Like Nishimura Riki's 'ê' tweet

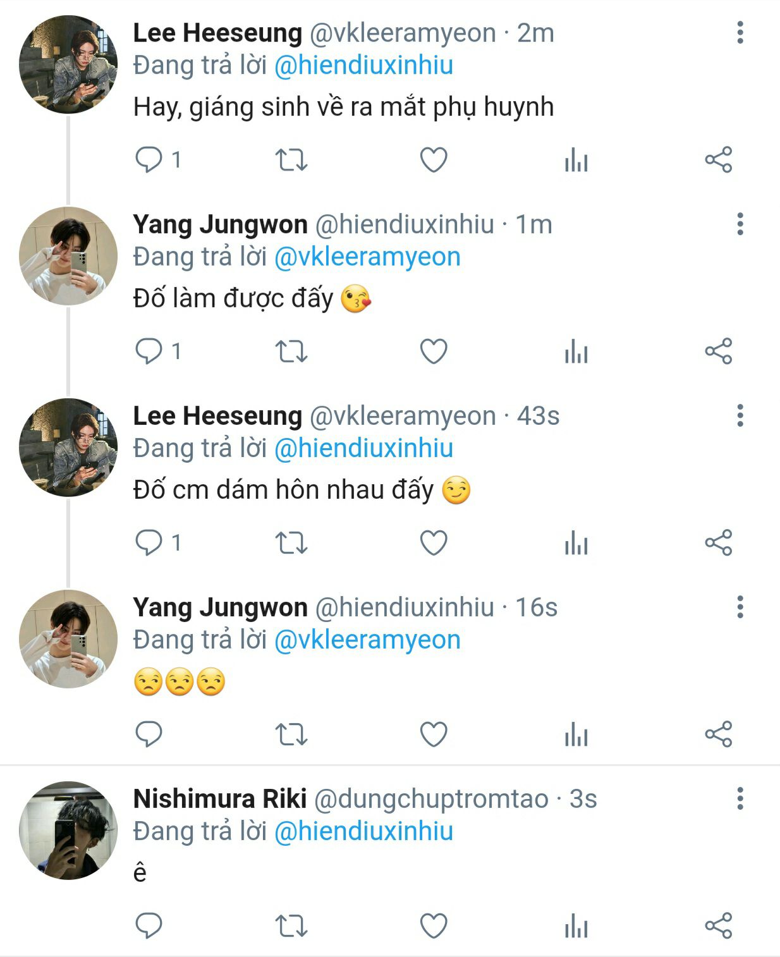(x=434, y=926)
